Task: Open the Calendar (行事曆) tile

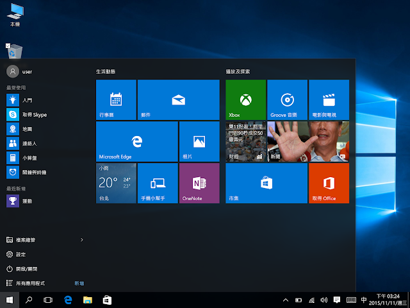Action: (x=116, y=100)
